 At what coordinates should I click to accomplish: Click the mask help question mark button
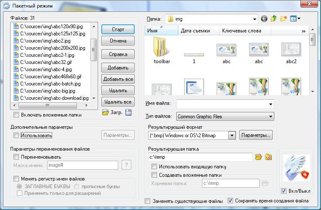click(126, 165)
